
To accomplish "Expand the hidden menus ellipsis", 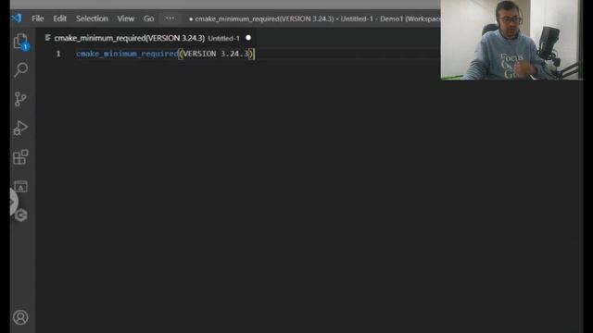I will click(170, 18).
